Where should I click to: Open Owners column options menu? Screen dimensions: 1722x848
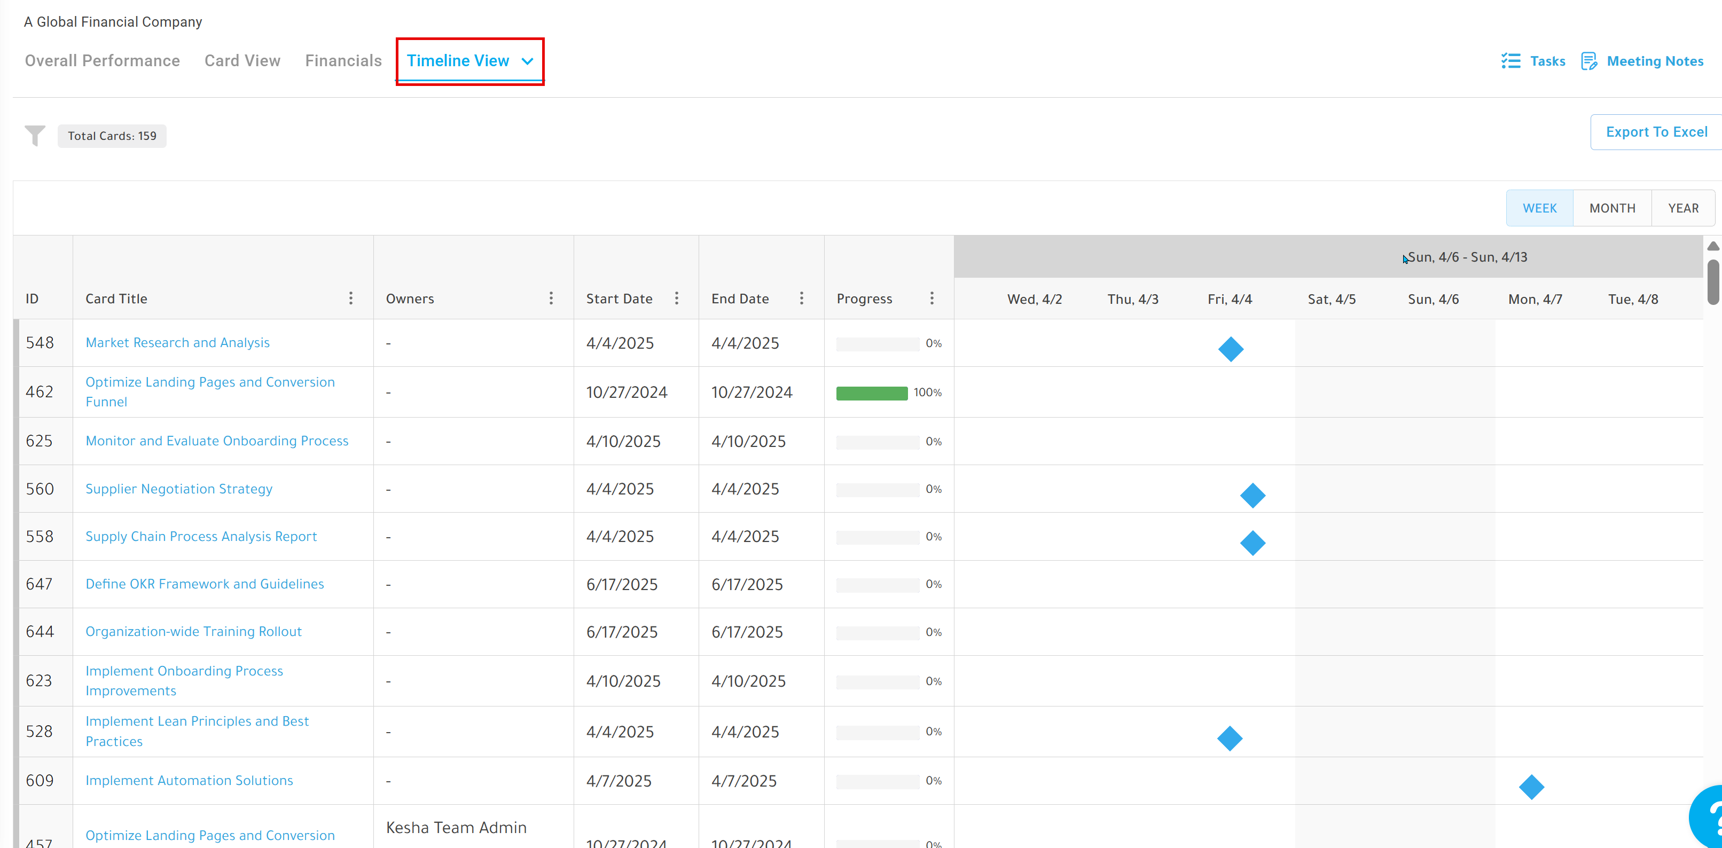tap(552, 298)
